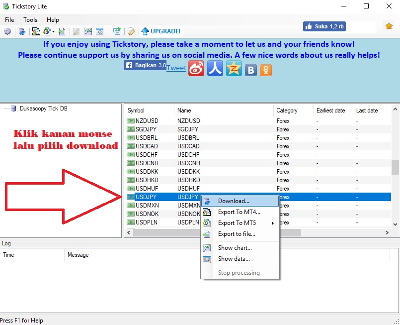Click the USDMXN row currency icon

[x=131, y=206]
